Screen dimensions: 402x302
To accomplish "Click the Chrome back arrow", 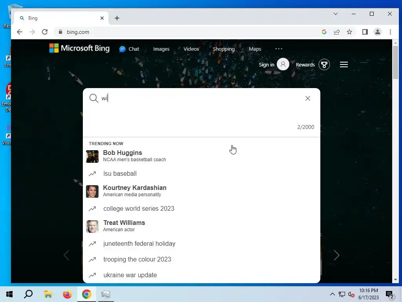I will pos(20,32).
